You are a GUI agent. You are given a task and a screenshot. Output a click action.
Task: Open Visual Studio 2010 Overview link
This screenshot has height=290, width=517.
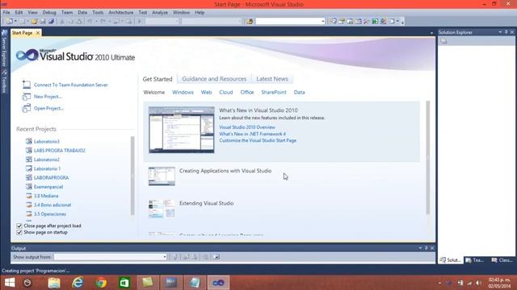click(247, 127)
